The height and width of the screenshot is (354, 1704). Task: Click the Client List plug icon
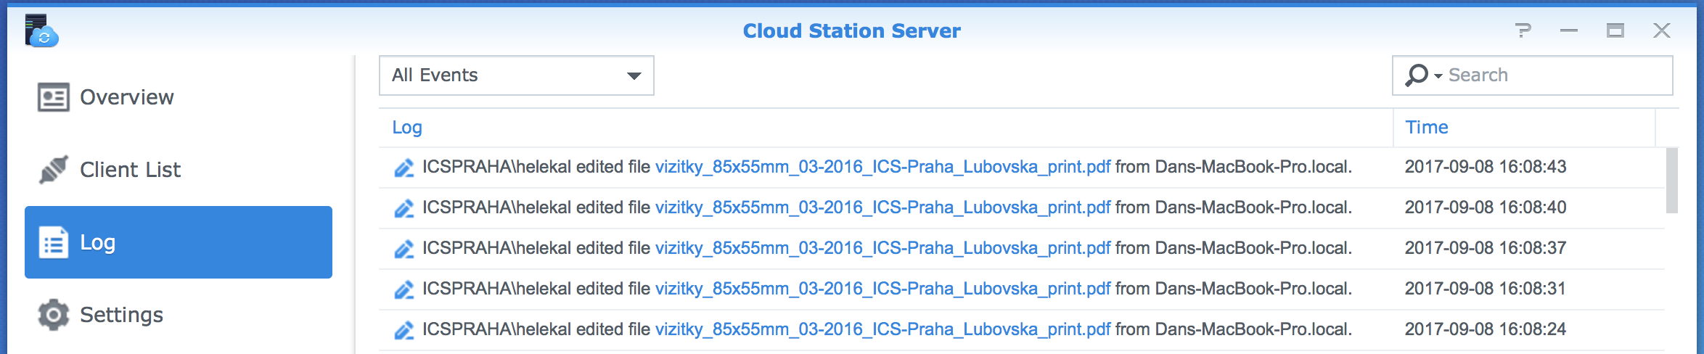(54, 169)
